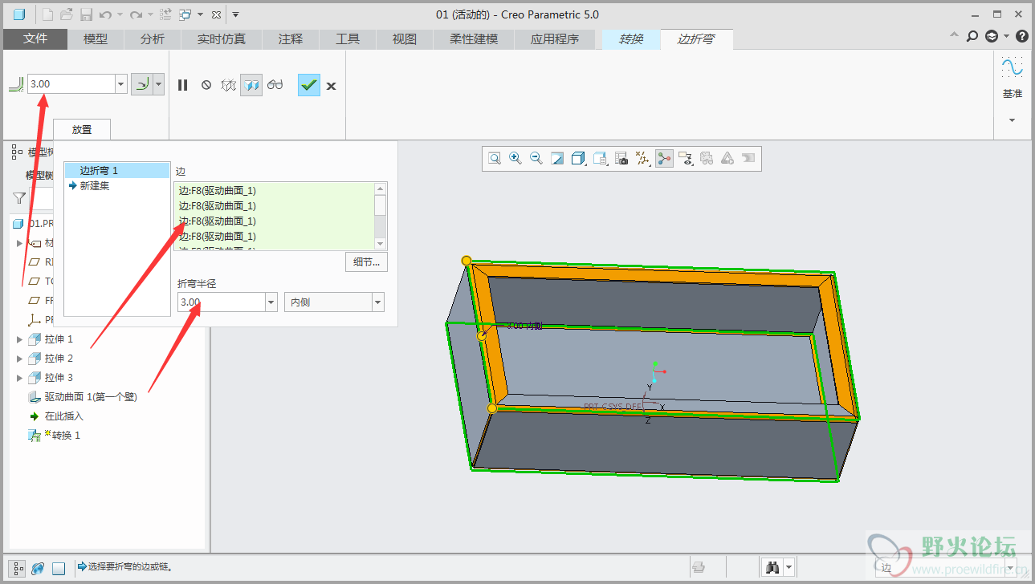Cancel the feature with the X button
This screenshot has height=584, width=1035.
point(331,85)
